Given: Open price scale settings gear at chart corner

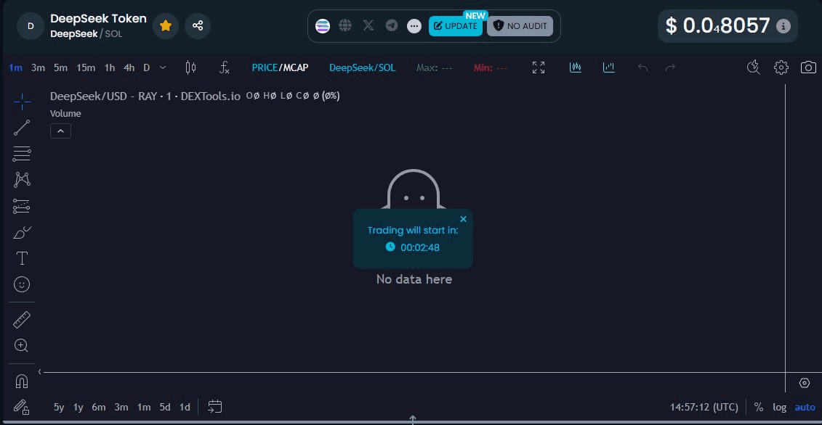Looking at the screenshot, I should click(x=805, y=383).
